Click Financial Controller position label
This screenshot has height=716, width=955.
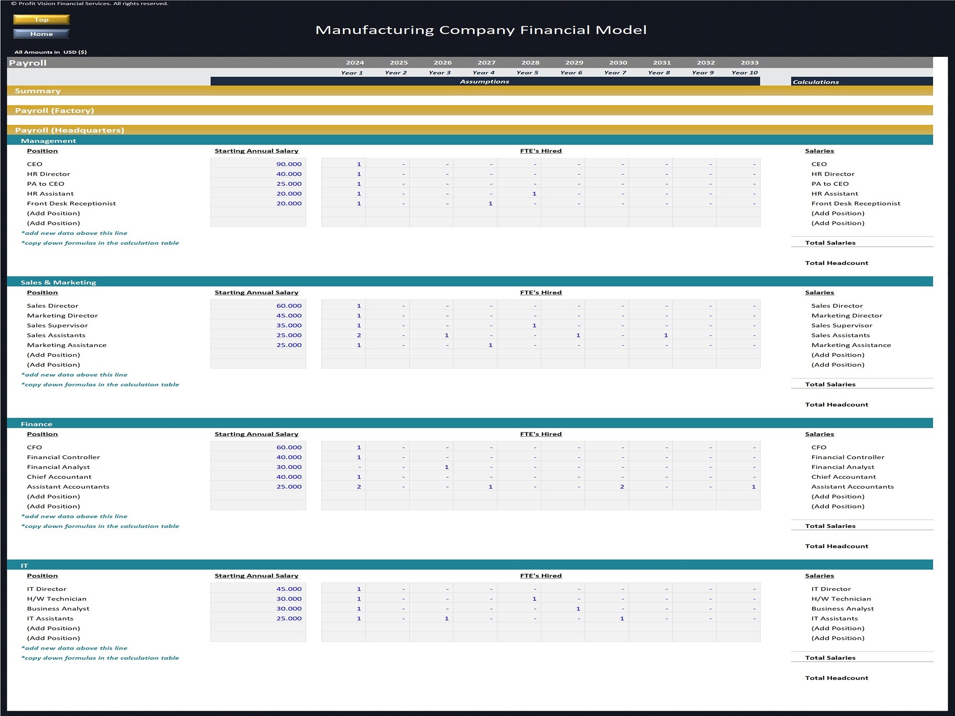(x=64, y=457)
